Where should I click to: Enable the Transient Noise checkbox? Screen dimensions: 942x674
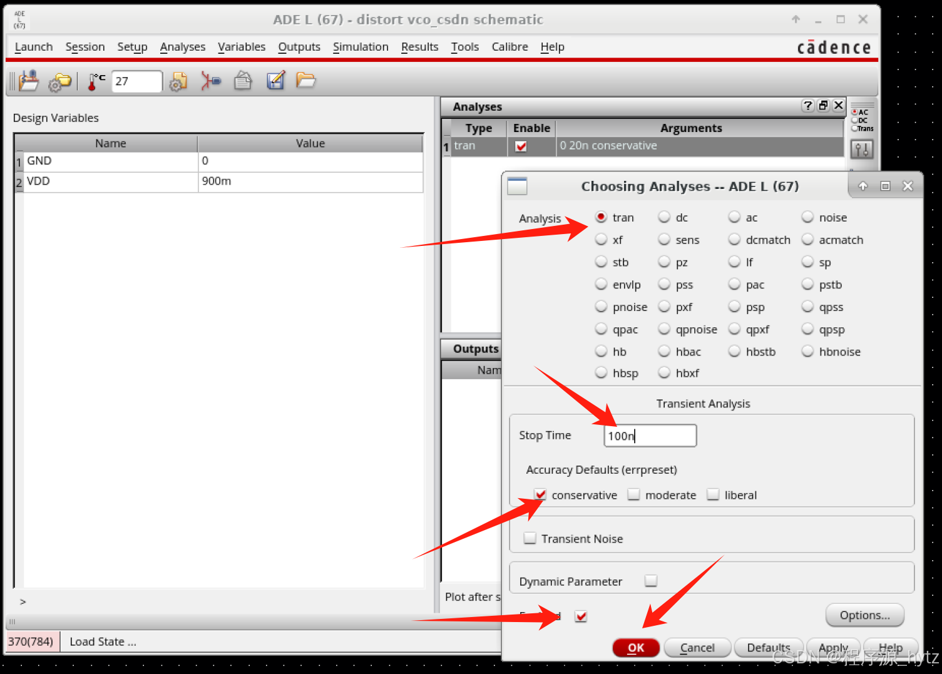click(x=530, y=538)
